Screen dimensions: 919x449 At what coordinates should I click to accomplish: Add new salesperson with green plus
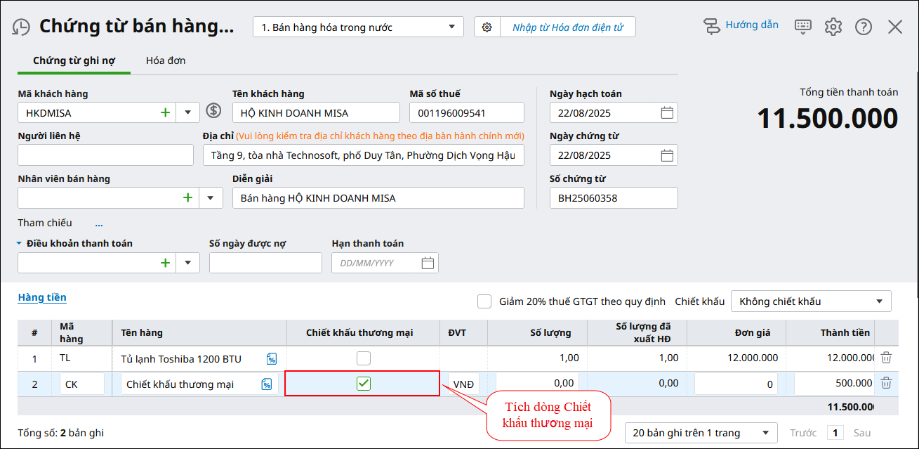[x=188, y=198]
